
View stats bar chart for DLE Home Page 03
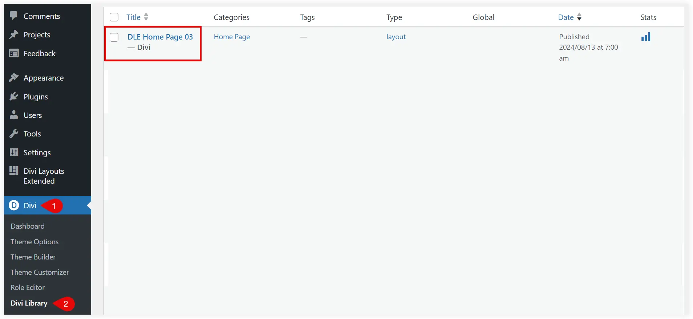646,37
